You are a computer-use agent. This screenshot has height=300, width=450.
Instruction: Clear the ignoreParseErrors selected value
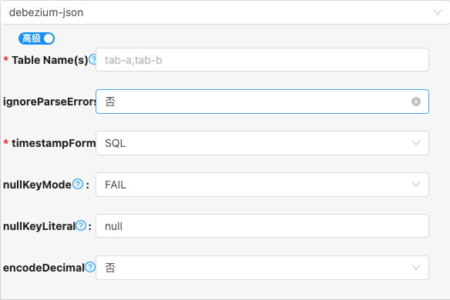pyautogui.click(x=416, y=102)
